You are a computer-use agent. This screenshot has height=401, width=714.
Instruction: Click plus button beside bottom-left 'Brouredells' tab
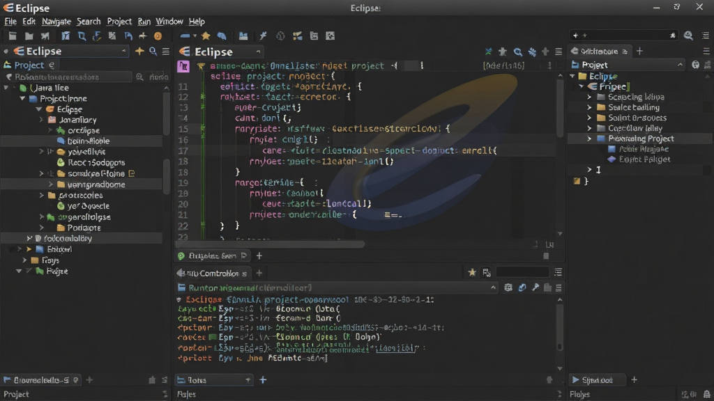[x=89, y=379]
